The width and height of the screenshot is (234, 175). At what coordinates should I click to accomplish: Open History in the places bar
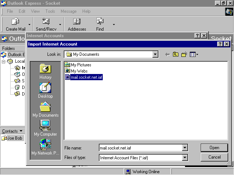(45, 71)
